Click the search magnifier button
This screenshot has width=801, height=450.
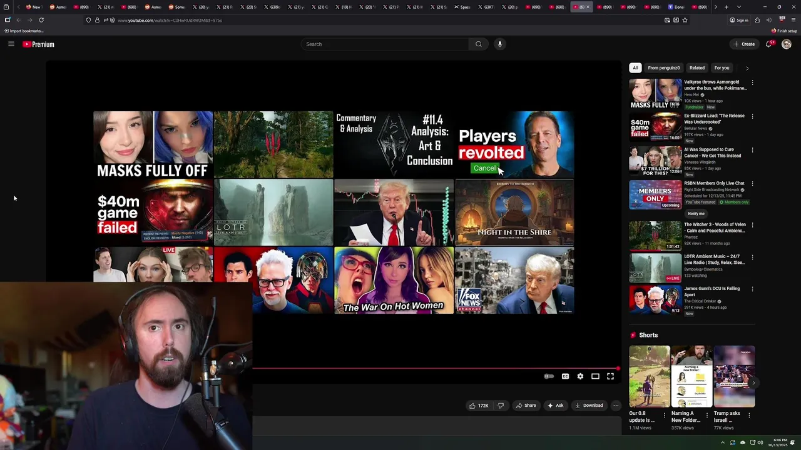tap(478, 44)
